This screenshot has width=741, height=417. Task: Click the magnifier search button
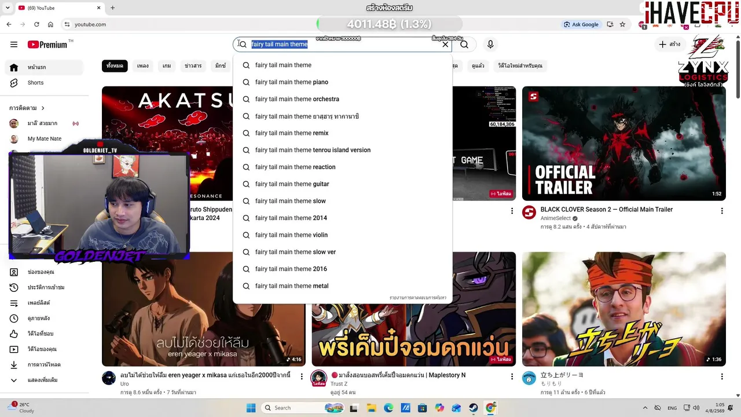pos(464,45)
